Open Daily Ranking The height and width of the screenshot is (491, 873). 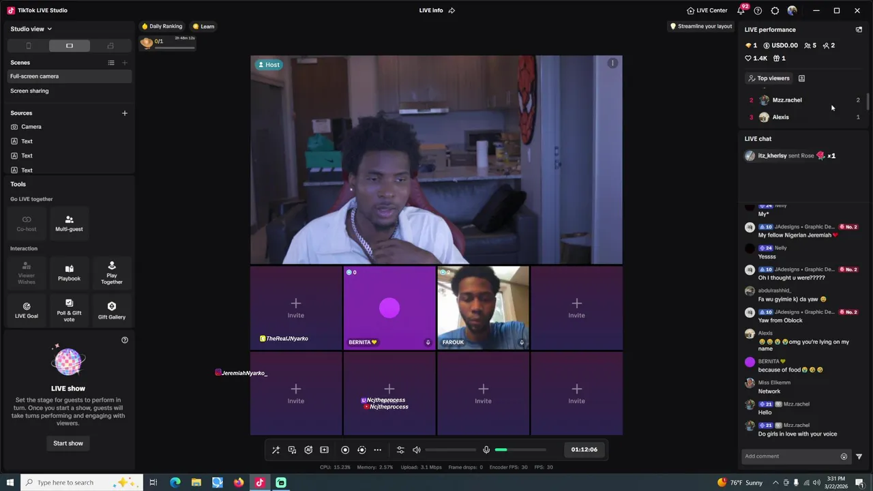tap(162, 27)
